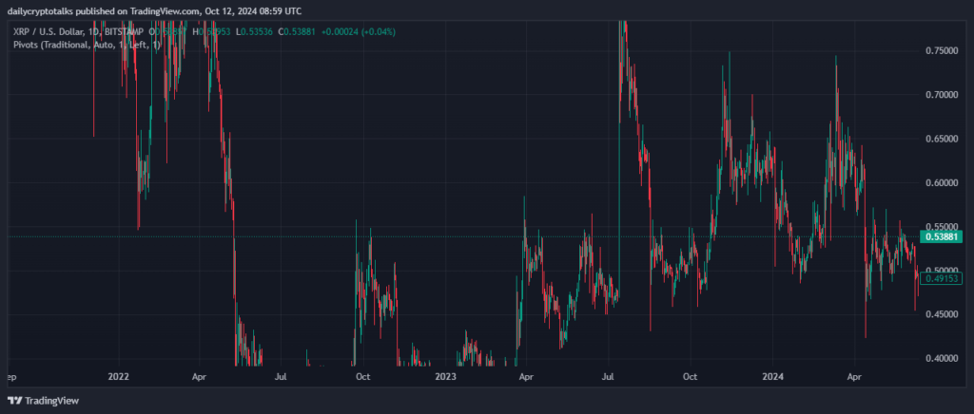
Task: Click the +0.00024 (+0.04%) change value
Action: click(x=359, y=31)
